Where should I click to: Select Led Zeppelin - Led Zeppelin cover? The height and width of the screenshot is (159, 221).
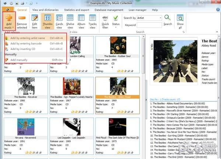click(71, 127)
